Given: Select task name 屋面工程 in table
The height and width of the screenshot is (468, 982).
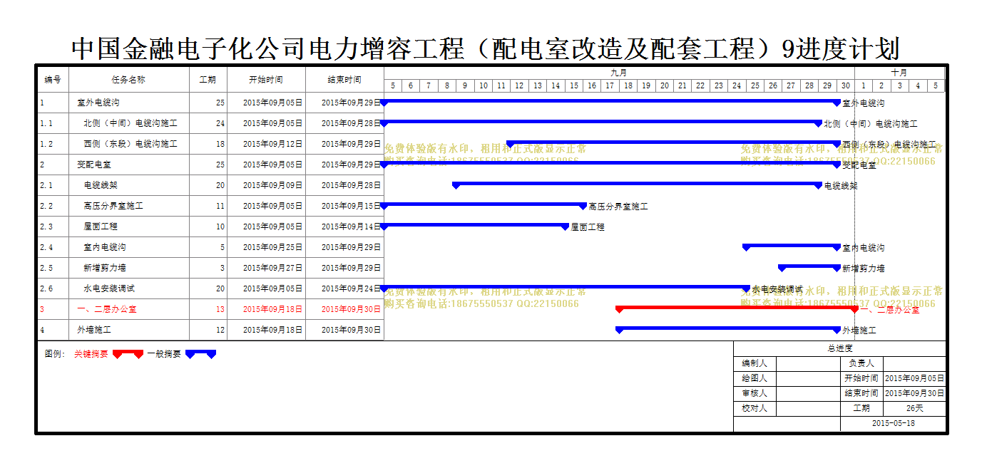Looking at the screenshot, I should [101, 227].
